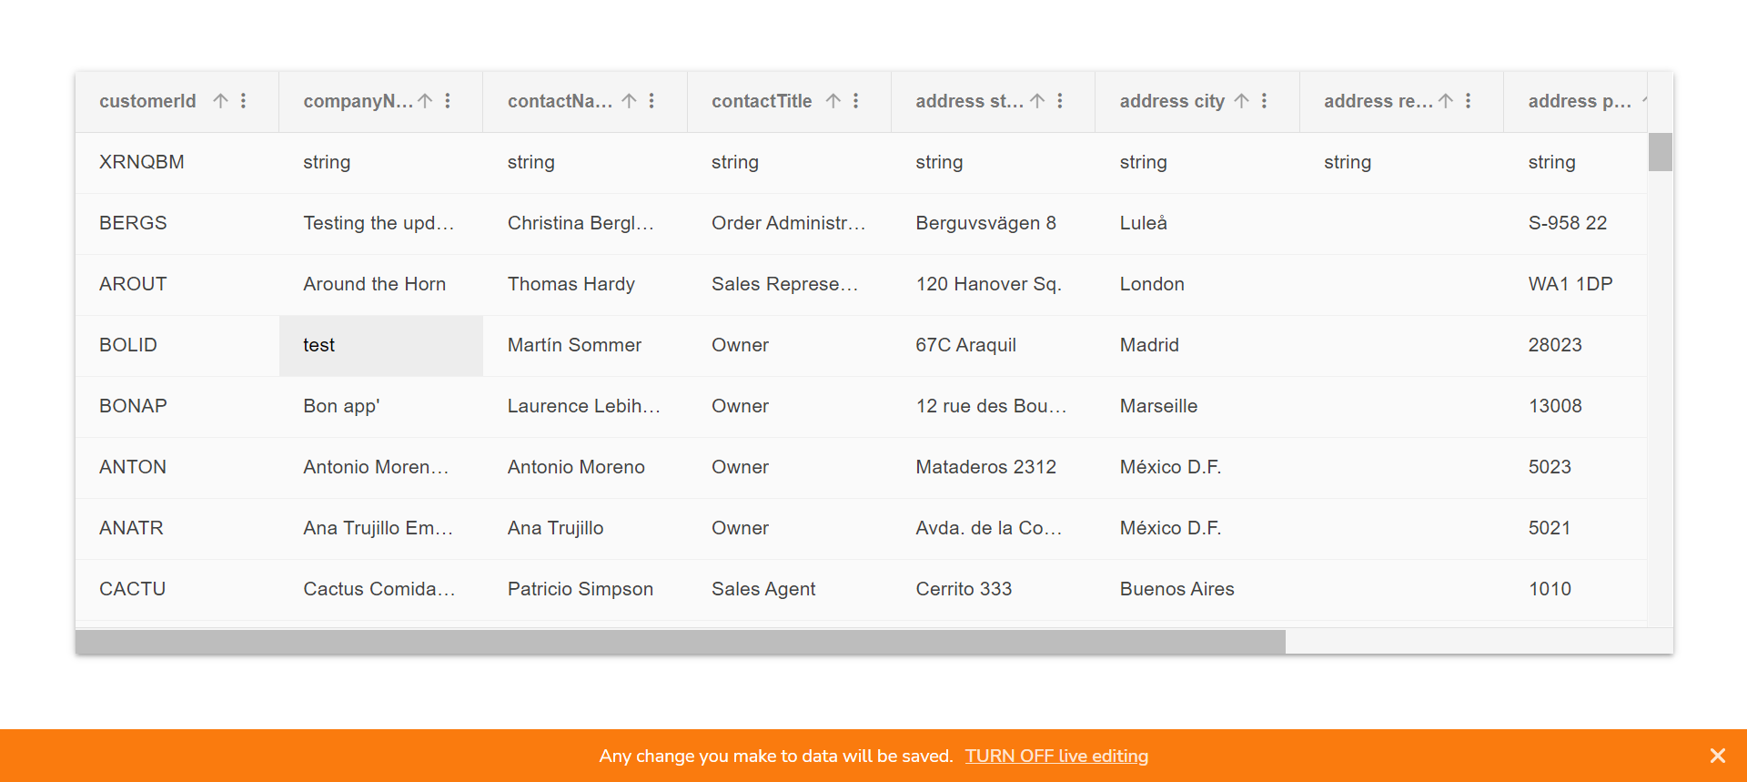
Task: Open the contactName column three-dot menu
Action: (x=651, y=101)
